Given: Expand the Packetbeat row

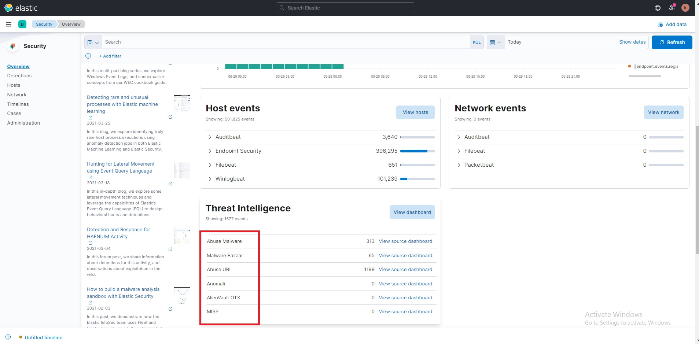Looking at the screenshot, I should 459,165.
